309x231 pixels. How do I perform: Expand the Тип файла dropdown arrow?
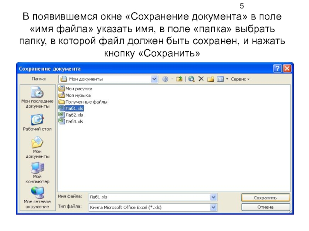coord(214,207)
